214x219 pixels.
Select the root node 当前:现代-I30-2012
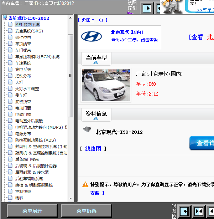pyautogui.click(x=29, y=18)
